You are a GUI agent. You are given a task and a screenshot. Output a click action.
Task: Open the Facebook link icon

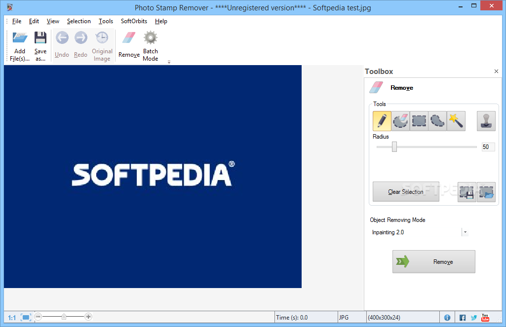tap(463, 318)
